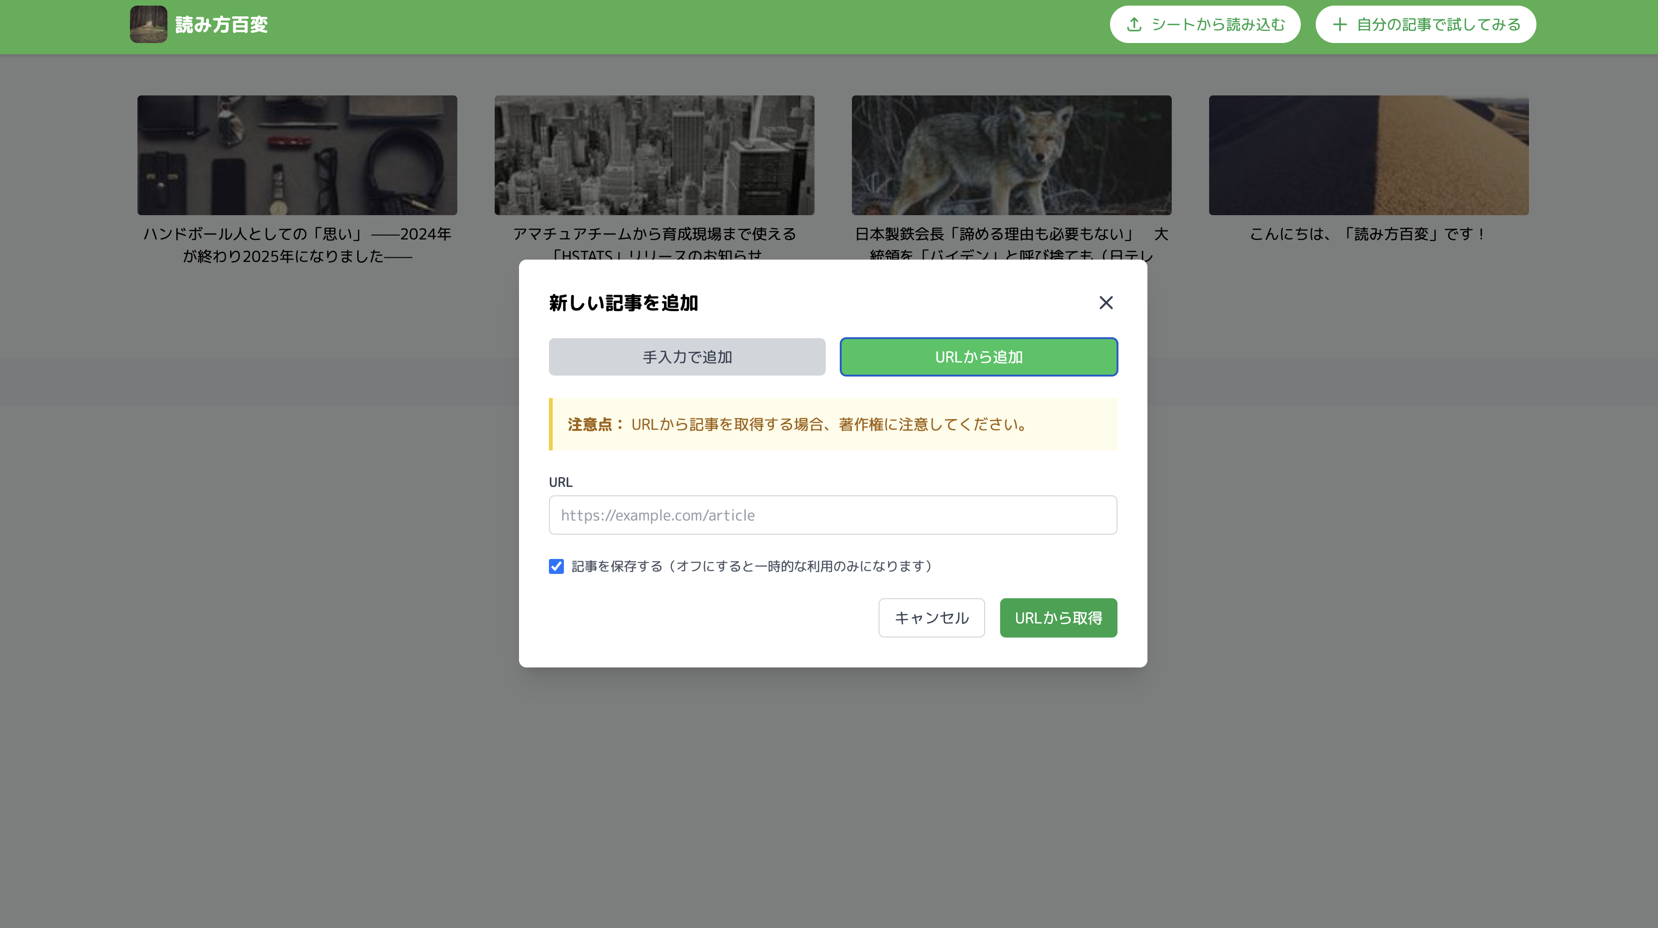Open the ハンドボール人としての「思い」 article title
The height and width of the screenshot is (928, 1658).
click(x=297, y=245)
